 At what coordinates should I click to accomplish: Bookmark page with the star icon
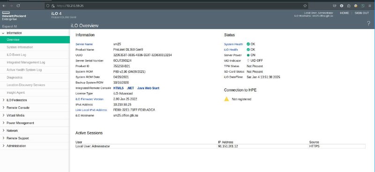(305, 6)
